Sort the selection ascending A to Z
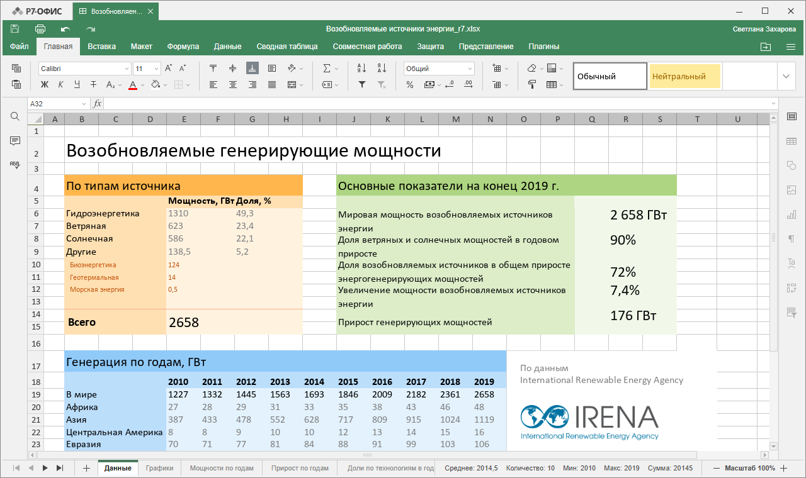This screenshot has height=478, width=806. (x=361, y=68)
